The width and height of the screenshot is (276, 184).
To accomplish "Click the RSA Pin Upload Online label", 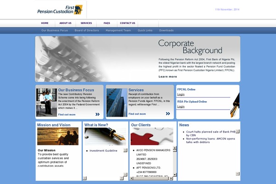I will coord(192,102).
